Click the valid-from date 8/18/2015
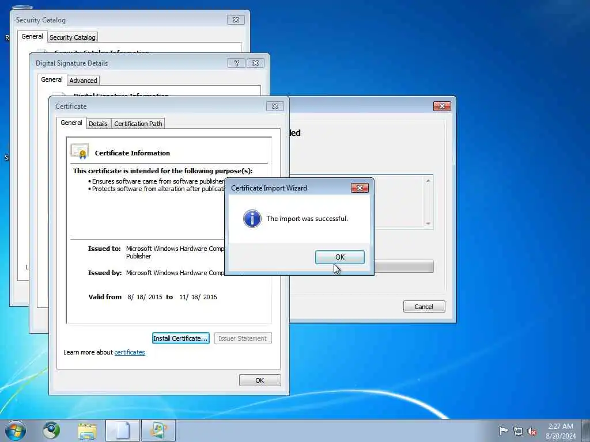The width and height of the screenshot is (590, 442). [x=145, y=297]
